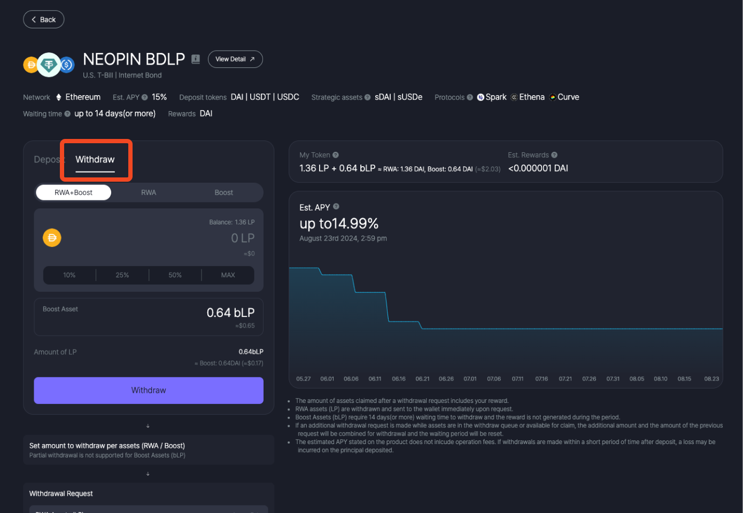Click the help icon next to chart Est. APY
The height and width of the screenshot is (513, 743).
click(336, 207)
